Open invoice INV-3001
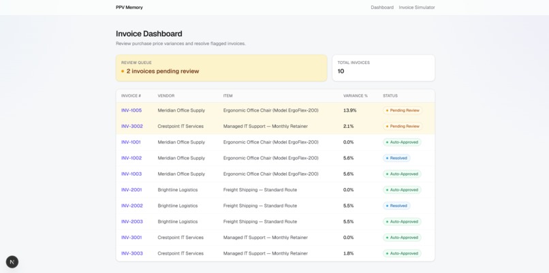This screenshot has width=549, height=273. 131,238
